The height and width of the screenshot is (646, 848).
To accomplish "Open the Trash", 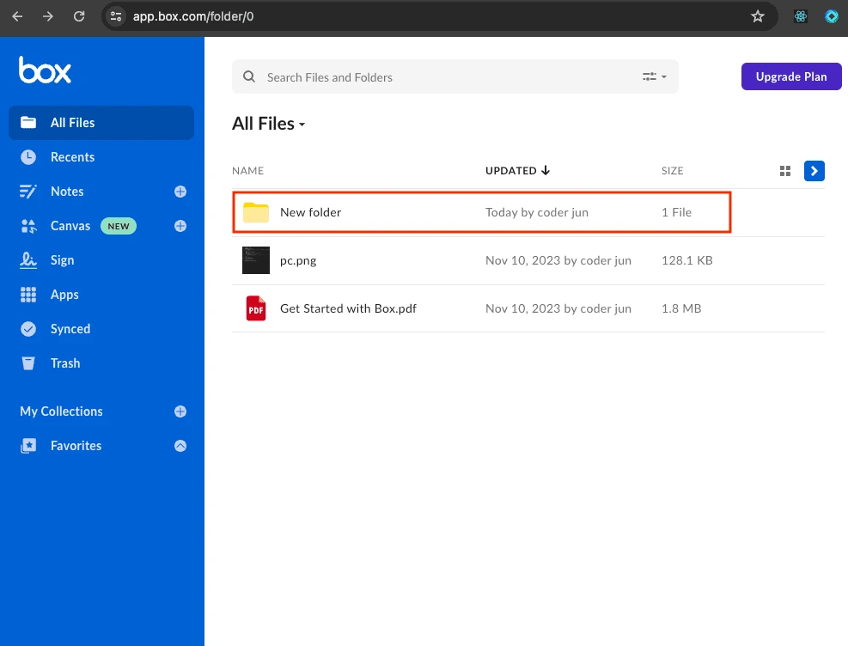I will pos(65,363).
